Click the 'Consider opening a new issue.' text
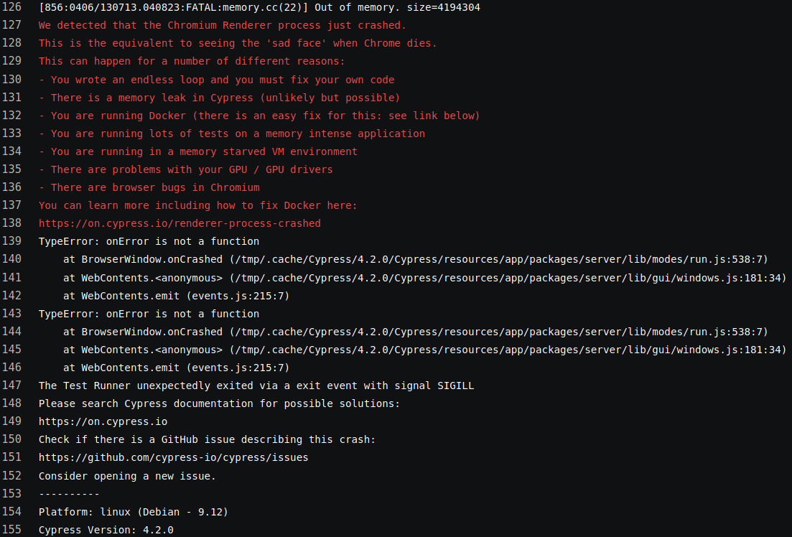 (x=127, y=476)
